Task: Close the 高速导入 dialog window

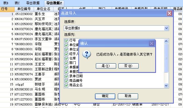Action: (x=169, y=13)
